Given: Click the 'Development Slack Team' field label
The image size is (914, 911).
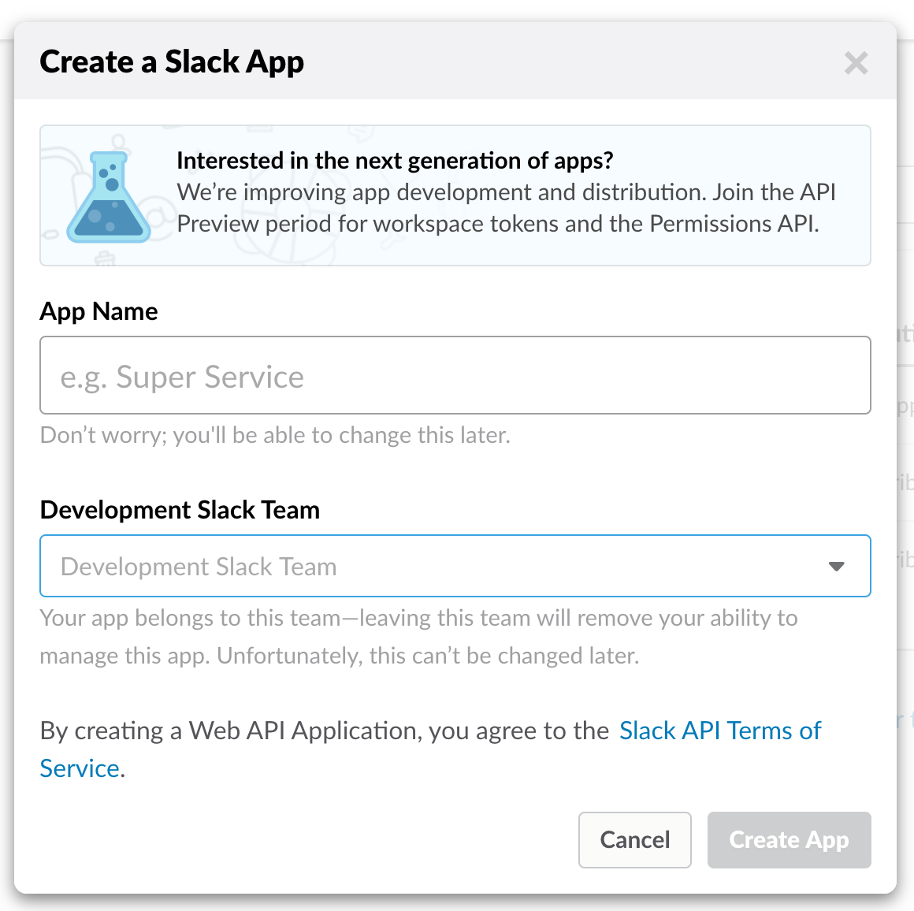Looking at the screenshot, I should (x=180, y=509).
